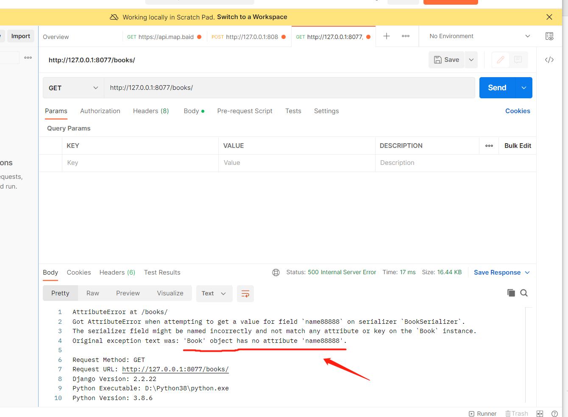Select Raw response view

93,293
